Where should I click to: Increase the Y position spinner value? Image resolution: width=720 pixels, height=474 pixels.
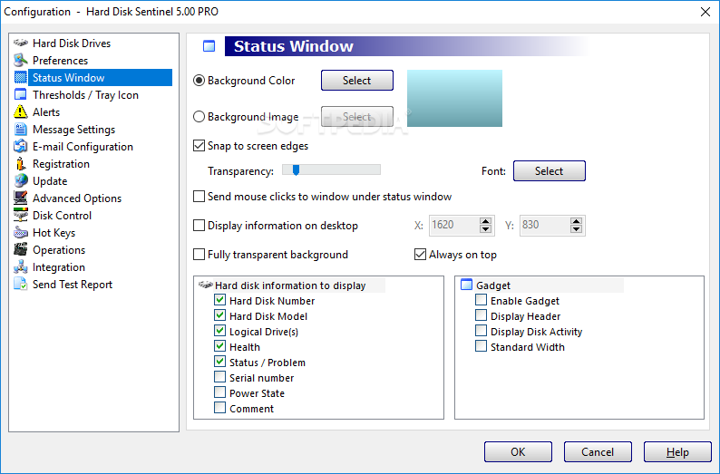(x=576, y=221)
